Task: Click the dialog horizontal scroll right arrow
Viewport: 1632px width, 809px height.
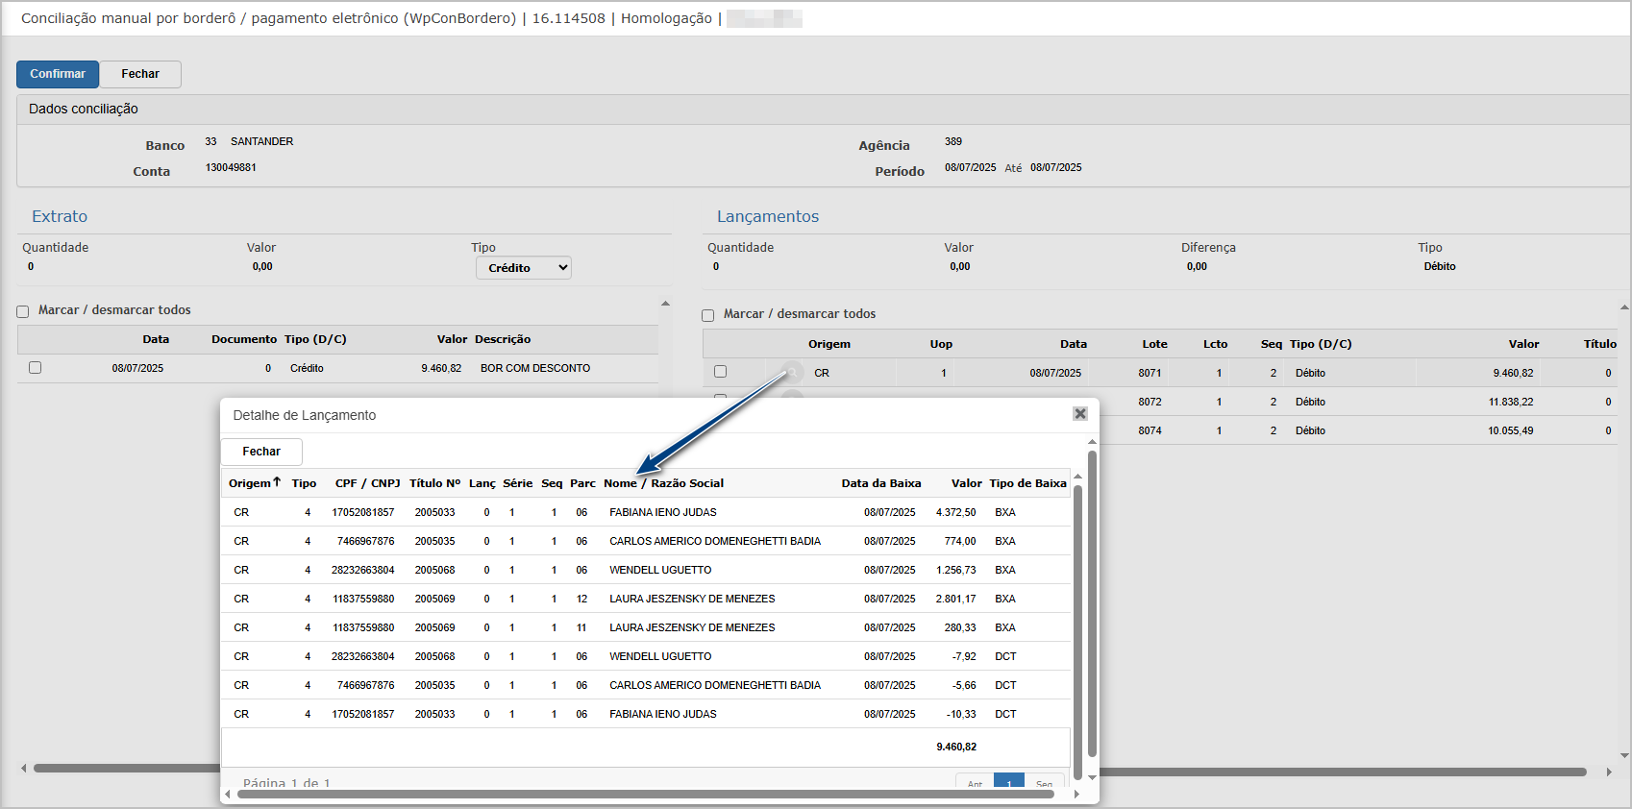Action: click(1076, 794)
